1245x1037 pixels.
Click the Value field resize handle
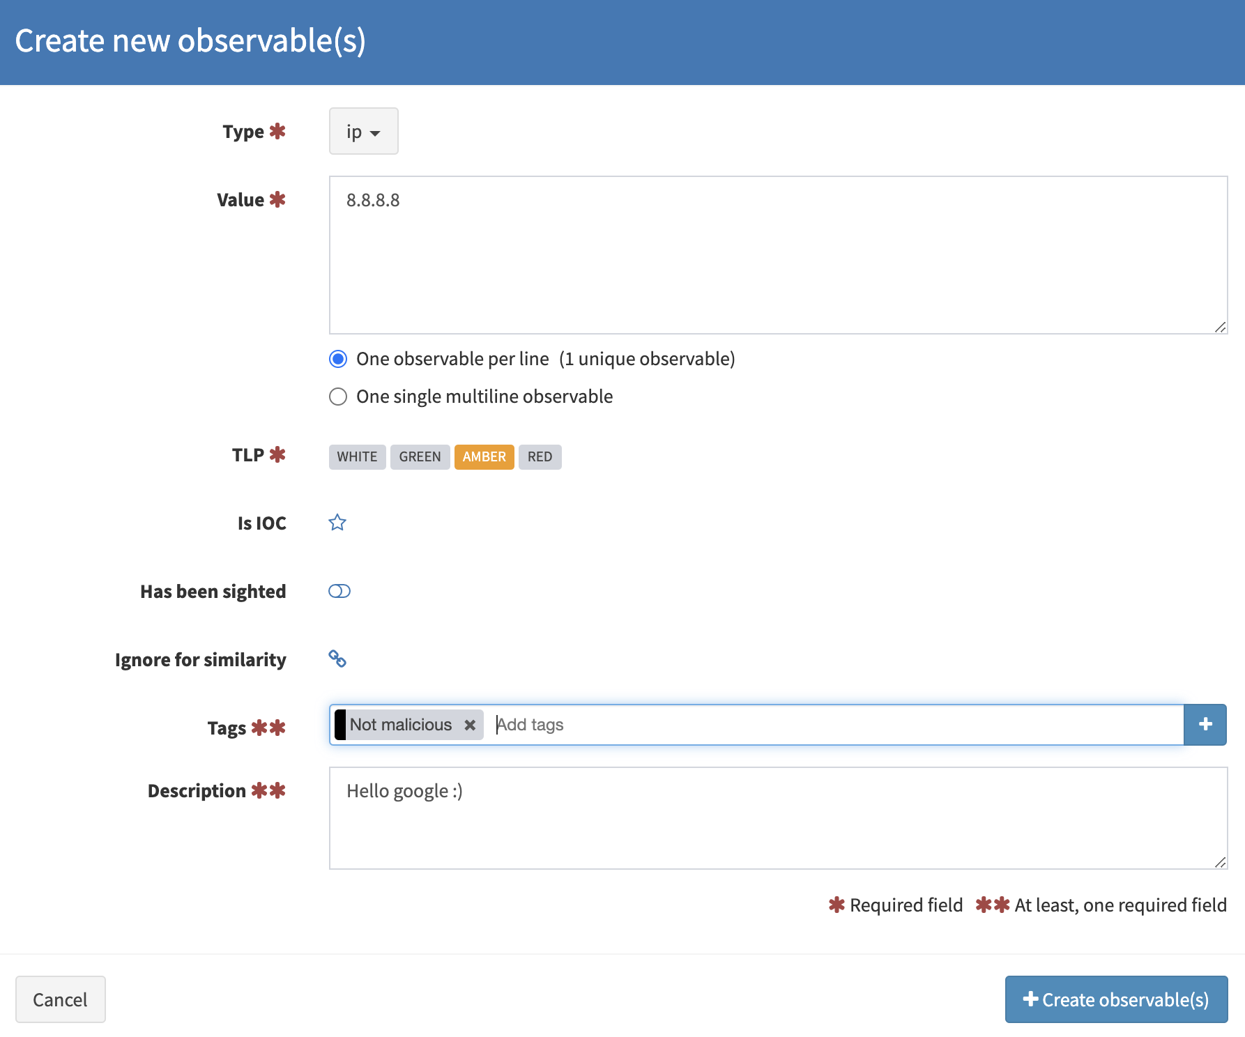1220,327
